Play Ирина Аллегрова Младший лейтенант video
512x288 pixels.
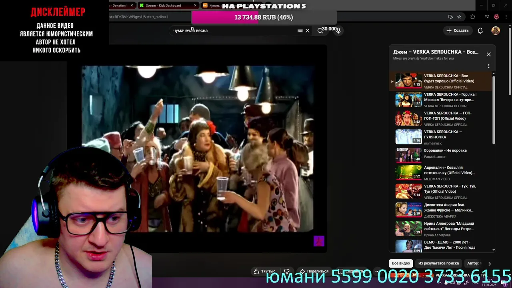click(441, 229)
